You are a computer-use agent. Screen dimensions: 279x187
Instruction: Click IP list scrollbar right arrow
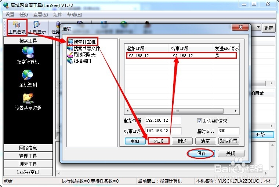(x=236, y=111)
